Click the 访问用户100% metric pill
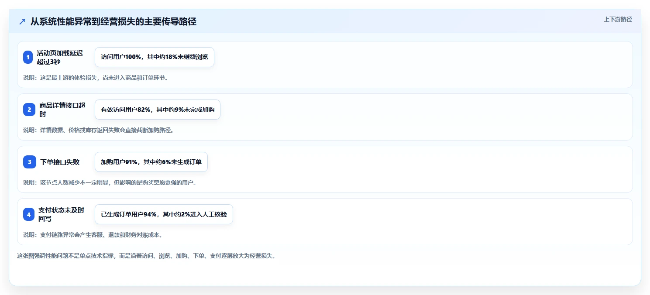This screenshot has width=650, height=295. pyautogui.click(x=155, y=57)
